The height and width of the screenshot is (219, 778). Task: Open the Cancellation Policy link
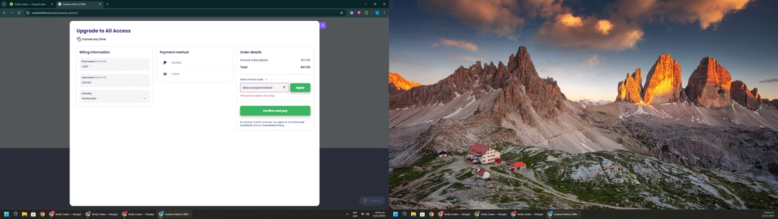pos(273,125)
